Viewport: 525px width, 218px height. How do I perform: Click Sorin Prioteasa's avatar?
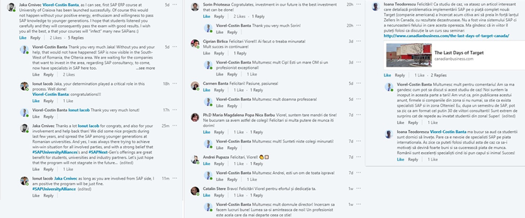click(195, 6)
